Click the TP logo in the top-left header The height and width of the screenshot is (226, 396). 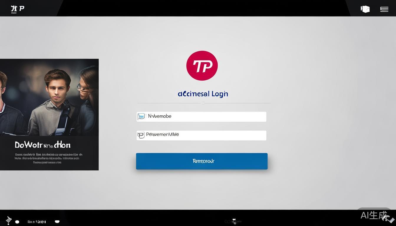click(x=17, y=9)
